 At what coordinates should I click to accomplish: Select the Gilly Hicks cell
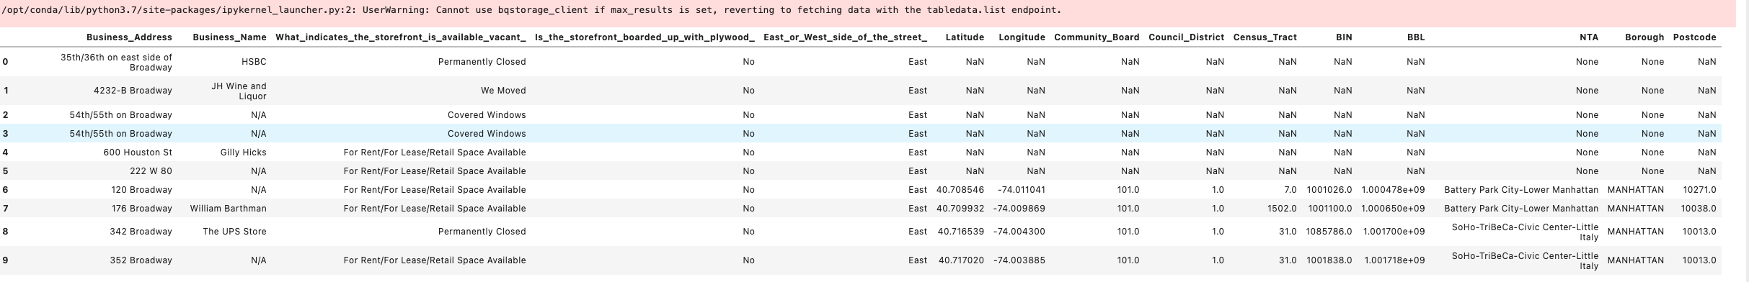(243, 153)
